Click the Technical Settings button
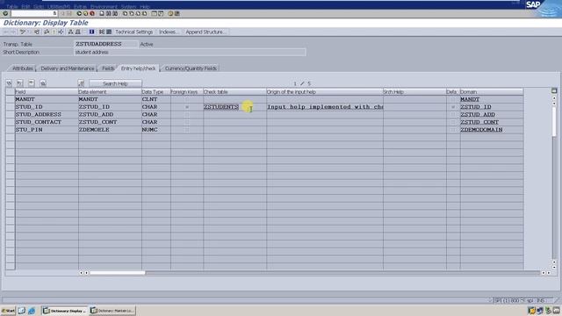Viewport: 562px width, 316px height. [x=134, y=32]
